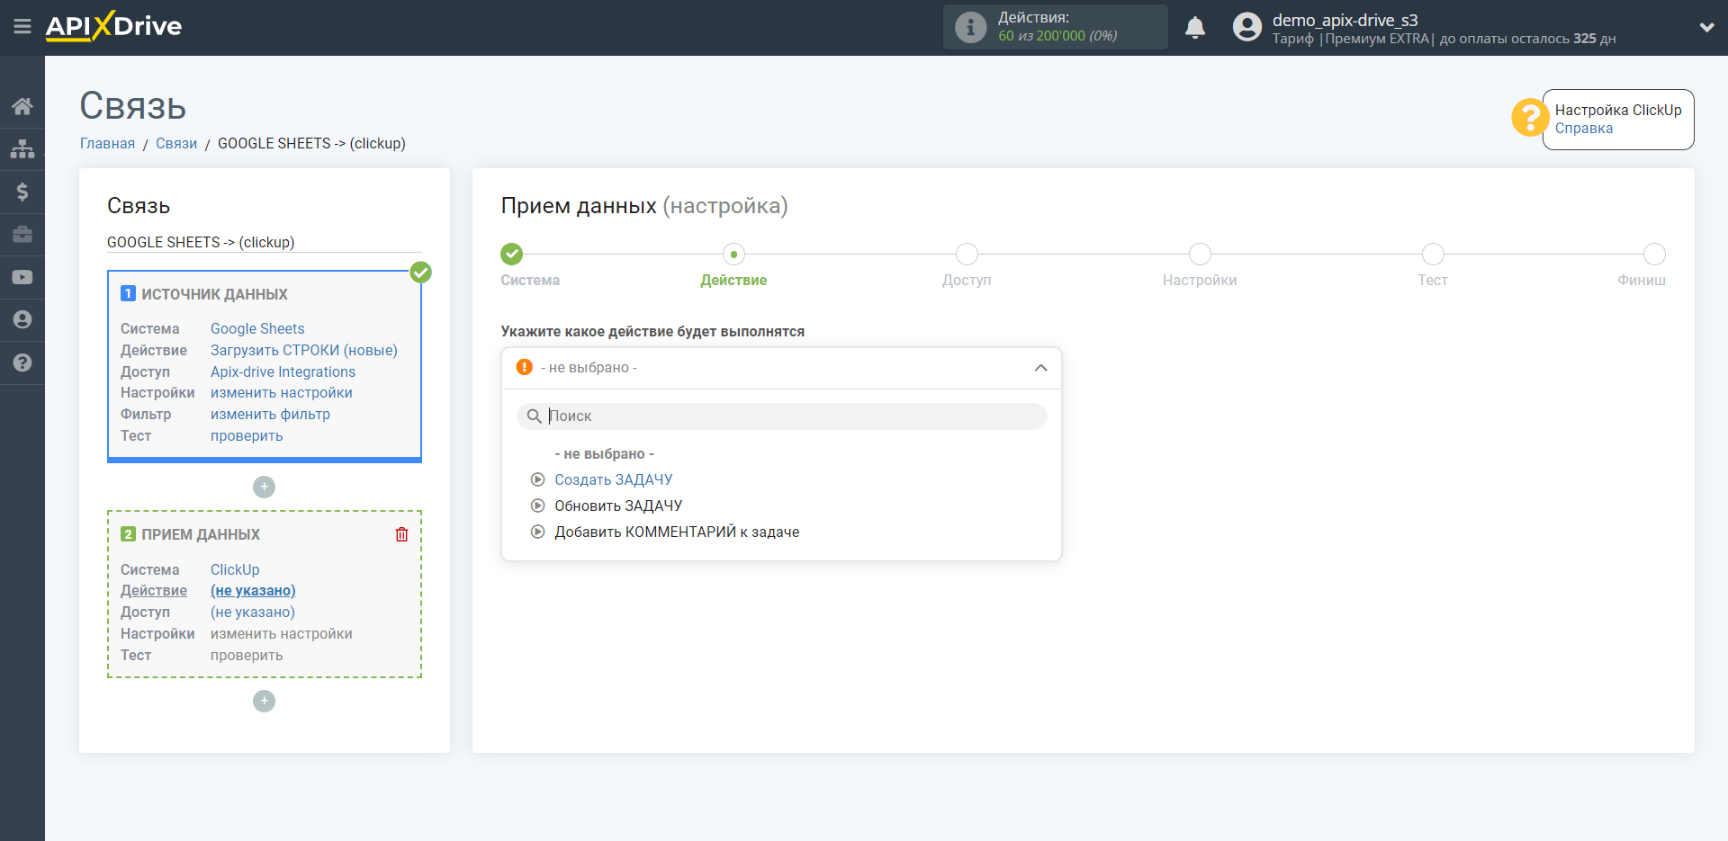Click the ПРИЕМ ДАННЫХ block heading
The height and width of the screenshot is (841, 1728).
point(201,534)
